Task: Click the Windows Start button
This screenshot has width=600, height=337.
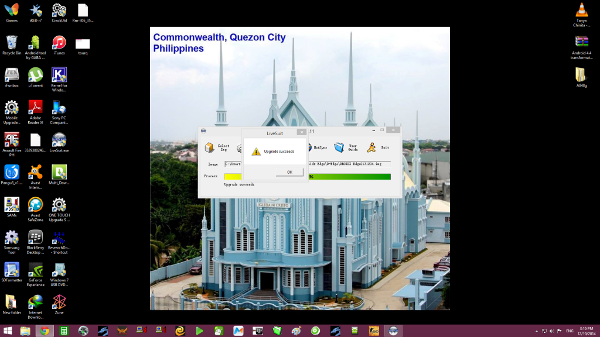Action: [8, 331]
